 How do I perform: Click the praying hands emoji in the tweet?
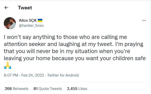[8, 65]
